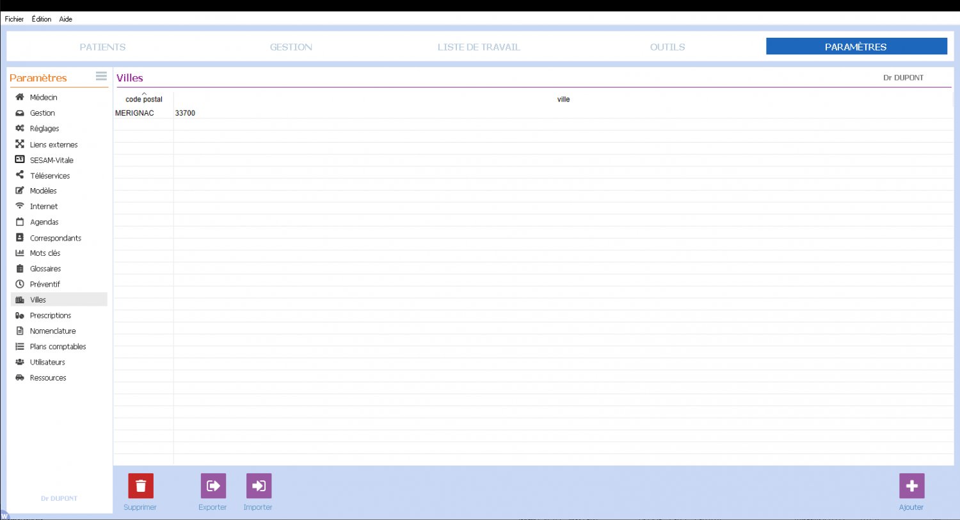The height and width of the screenshot is (520, 960).
Task: Click the users icon beside Utilisateurs
Action: (20, 362)
